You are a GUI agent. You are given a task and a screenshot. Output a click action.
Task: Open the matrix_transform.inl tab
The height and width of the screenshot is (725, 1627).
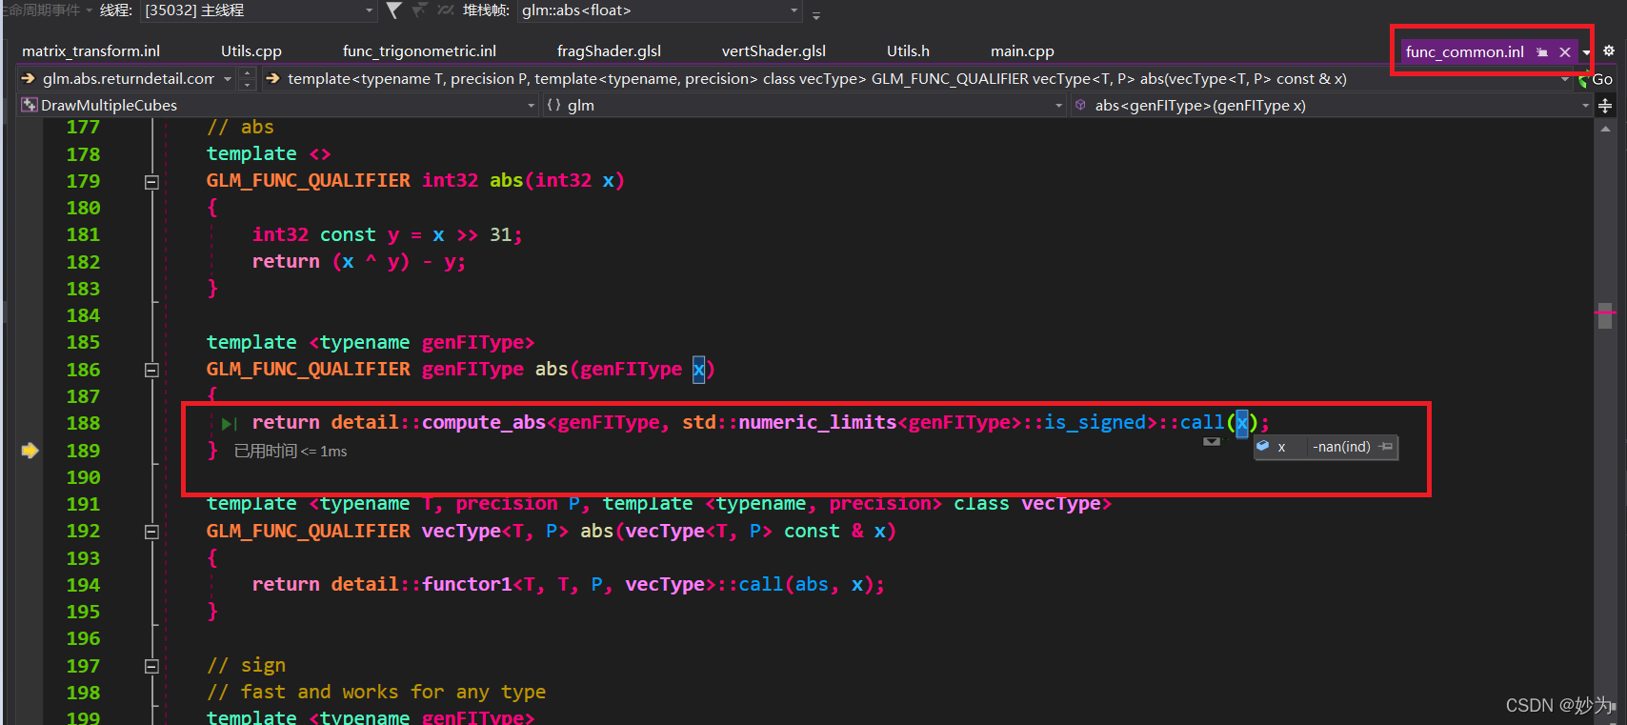(90, 51)
